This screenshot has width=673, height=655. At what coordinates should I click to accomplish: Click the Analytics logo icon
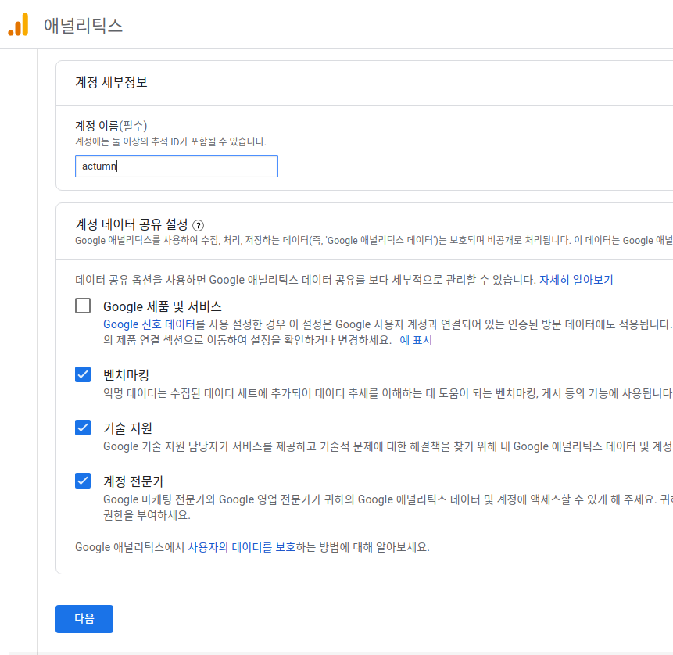[19, 24]
